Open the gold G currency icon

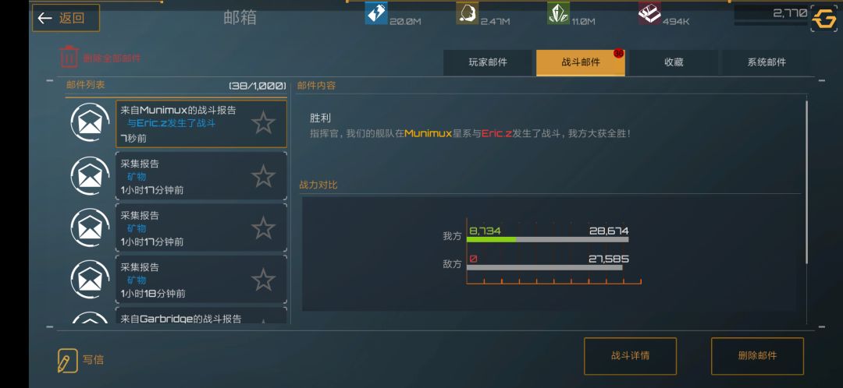(824, 19)
